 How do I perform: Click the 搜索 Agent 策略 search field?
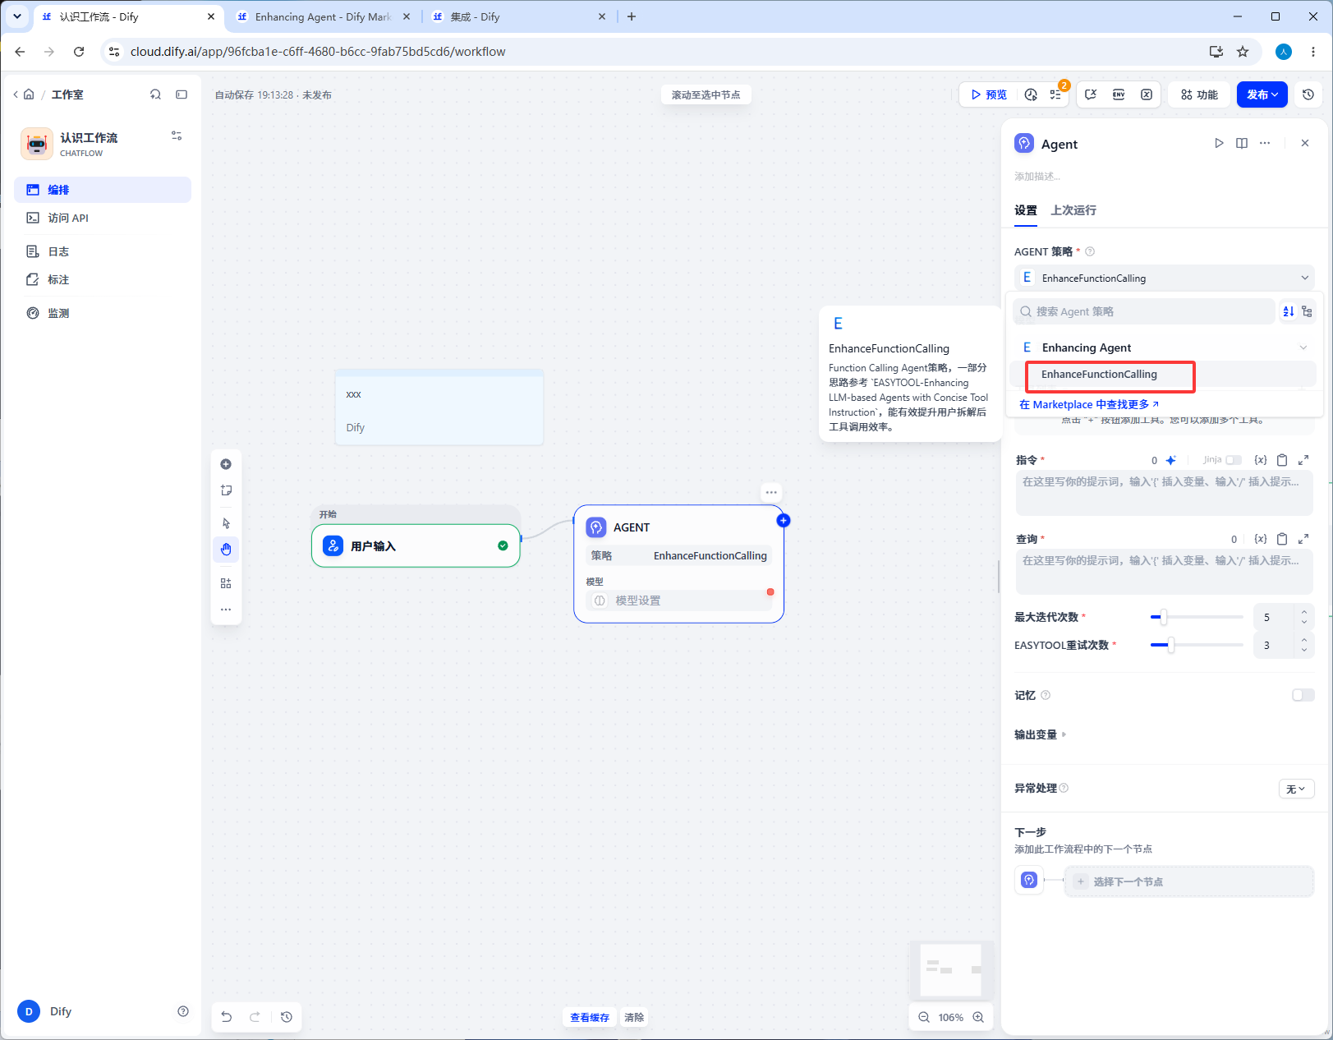click(1145, 311)
